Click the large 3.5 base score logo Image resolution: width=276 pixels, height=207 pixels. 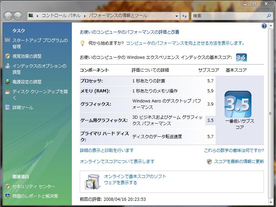[238, 104]
